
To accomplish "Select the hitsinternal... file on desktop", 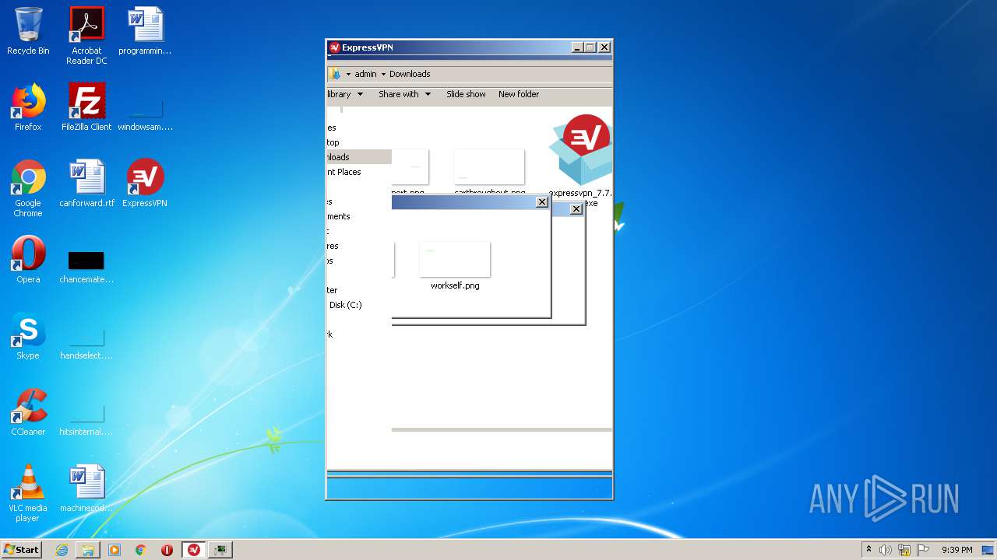I will pos(86,418).
